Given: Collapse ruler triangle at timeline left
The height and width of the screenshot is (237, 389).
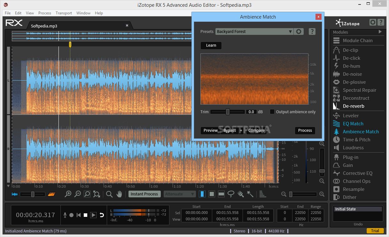Looking at the screenshot, I should click(x=8, y=186).
